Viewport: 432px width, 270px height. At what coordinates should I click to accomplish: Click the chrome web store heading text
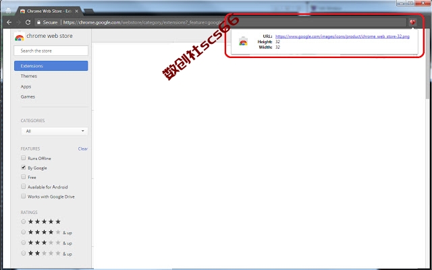click(x=49, y=36)
